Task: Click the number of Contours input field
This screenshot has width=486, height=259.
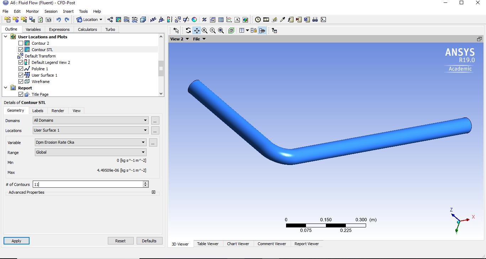Action: [x=87, y=184]
